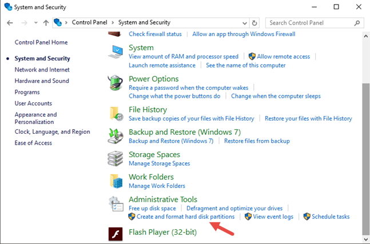Open Create and format hard disk partitions
The height and width of the screenshot is (244, 370).
click(185, 217)
